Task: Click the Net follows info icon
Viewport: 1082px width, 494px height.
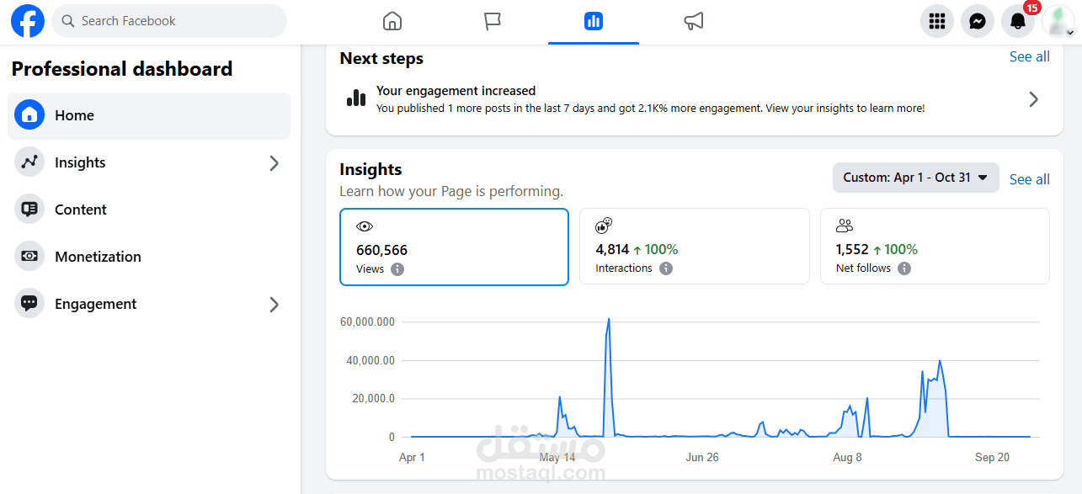Action: point(904,268)
